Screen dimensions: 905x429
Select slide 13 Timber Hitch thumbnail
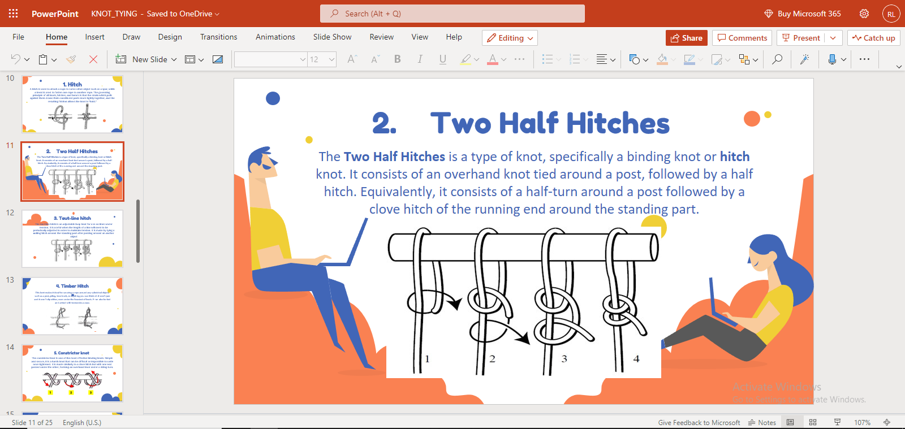[x=72, y=306]
